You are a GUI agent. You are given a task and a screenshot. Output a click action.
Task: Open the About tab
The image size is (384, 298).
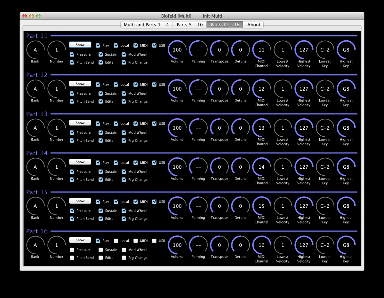[254, 25]
